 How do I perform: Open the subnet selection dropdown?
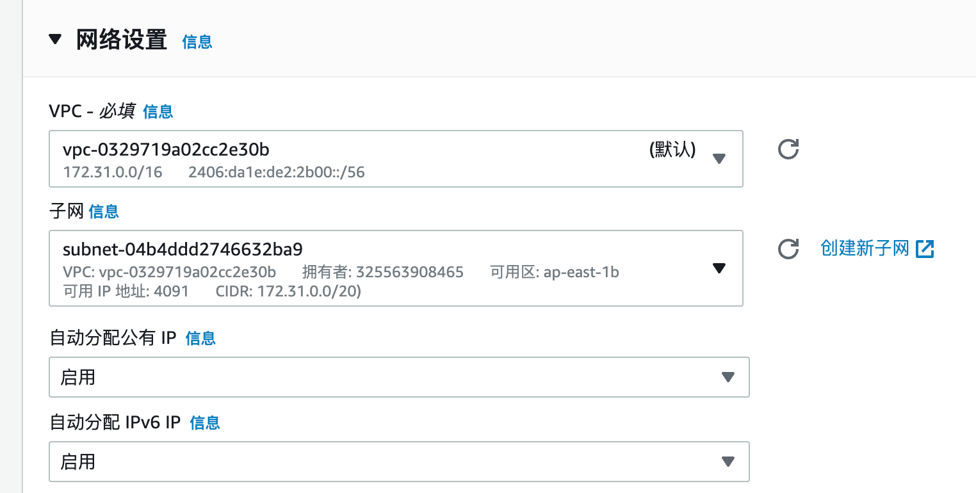click(384, 268)
